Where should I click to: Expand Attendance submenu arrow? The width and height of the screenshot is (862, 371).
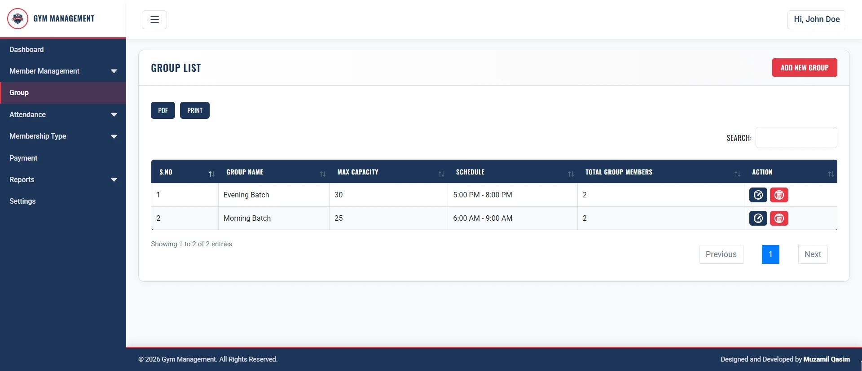114,115
